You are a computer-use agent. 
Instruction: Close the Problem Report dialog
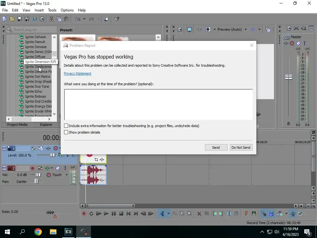pyautogui.click(x=251, y=45)
